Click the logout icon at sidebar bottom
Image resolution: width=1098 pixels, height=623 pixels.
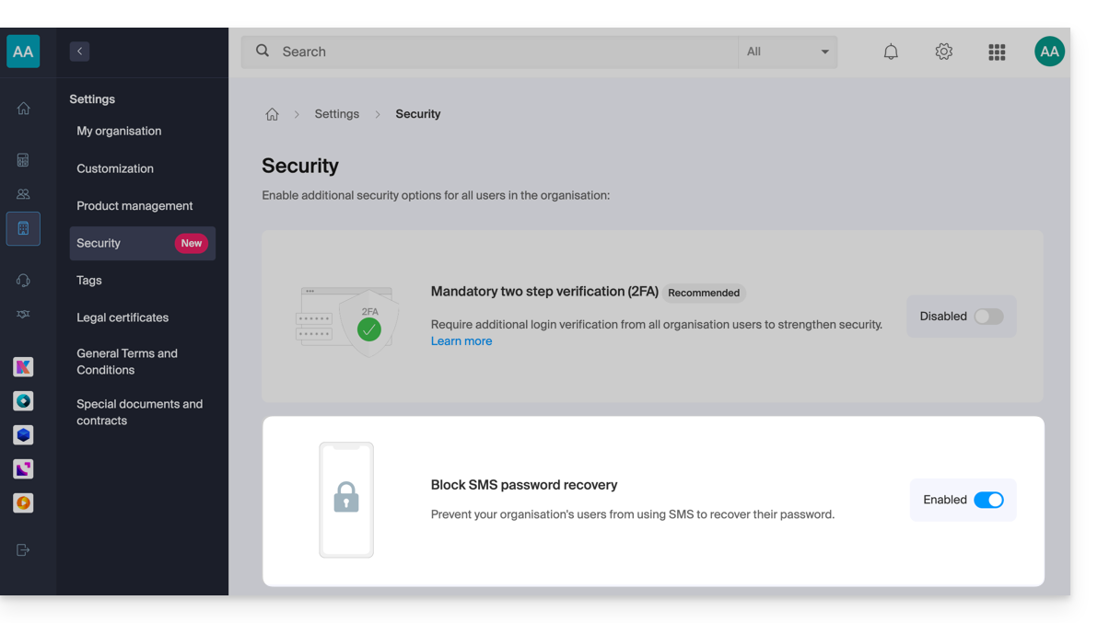(x=23, y=550)
